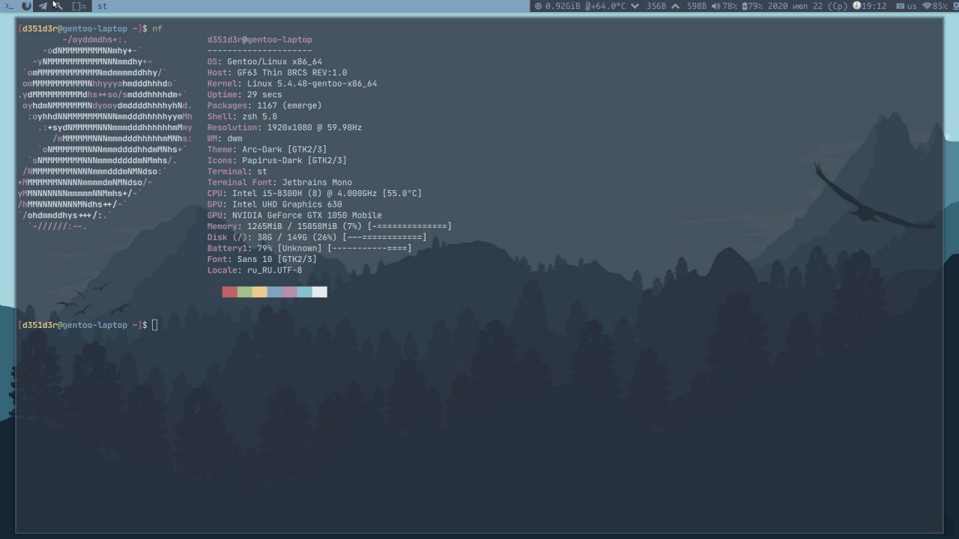Click the white color block in neofetch
The image size is (959, 539).
click(x=320, y=292)
